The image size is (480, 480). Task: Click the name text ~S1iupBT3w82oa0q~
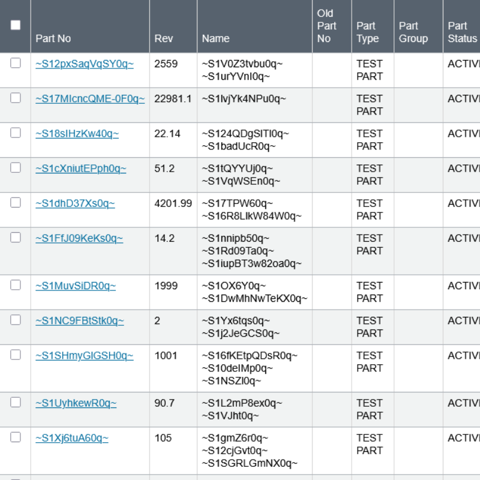pos(251,263)
